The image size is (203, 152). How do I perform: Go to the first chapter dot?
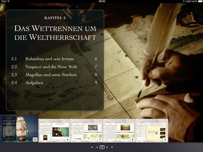(x=92, y=147)
